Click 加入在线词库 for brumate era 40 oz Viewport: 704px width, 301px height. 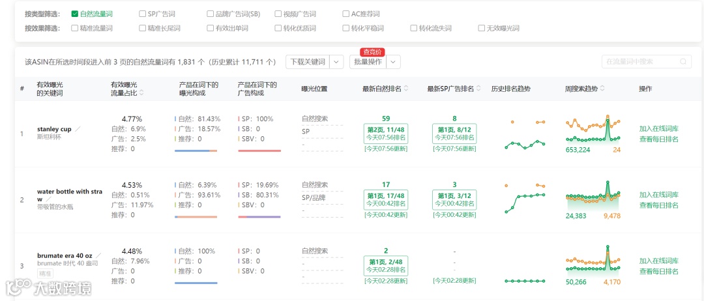(658, 261)
